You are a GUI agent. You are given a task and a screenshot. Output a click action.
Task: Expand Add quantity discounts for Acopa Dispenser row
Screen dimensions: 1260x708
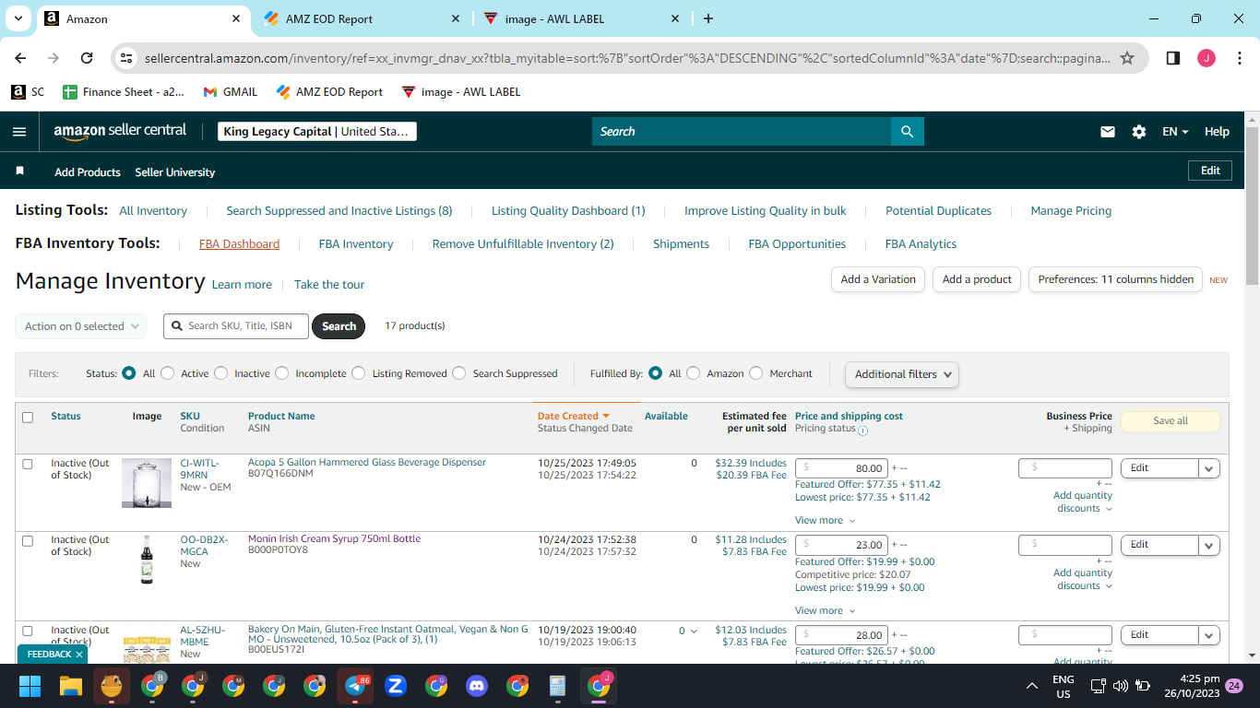pyautogui.click(x=1083, y=502)
